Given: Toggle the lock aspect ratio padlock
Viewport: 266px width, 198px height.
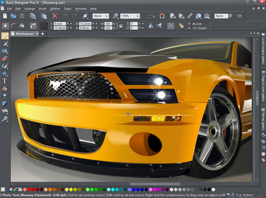Looking at the screenshot, I should click(121, 26).
